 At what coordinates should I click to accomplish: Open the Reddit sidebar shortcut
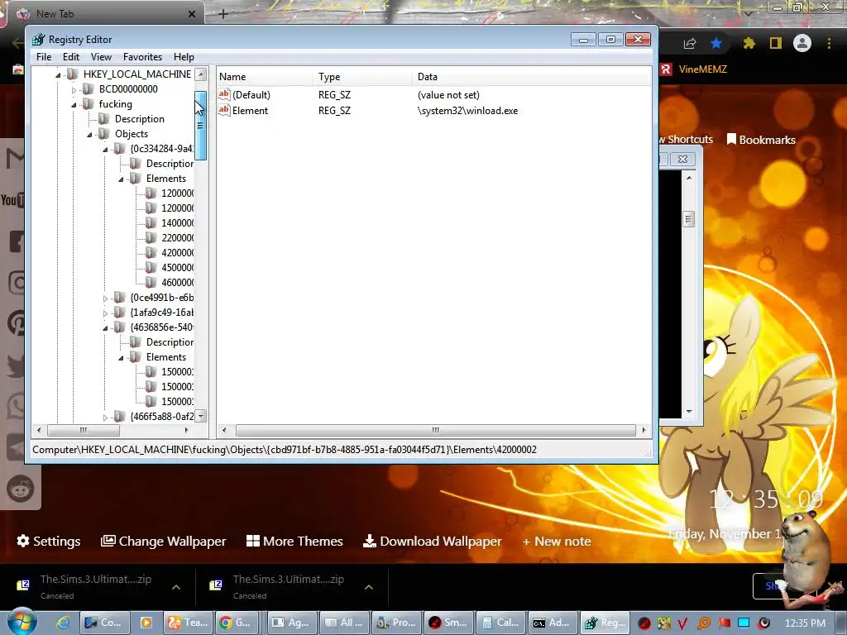[x=21, y=489]
